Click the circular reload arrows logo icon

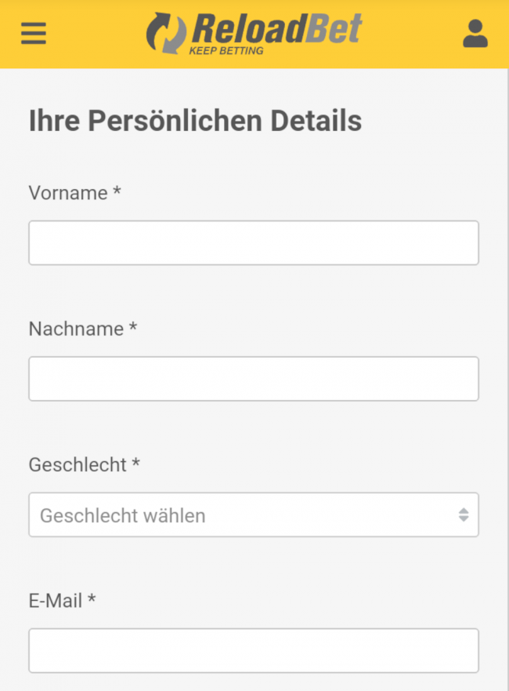(166, 33)
